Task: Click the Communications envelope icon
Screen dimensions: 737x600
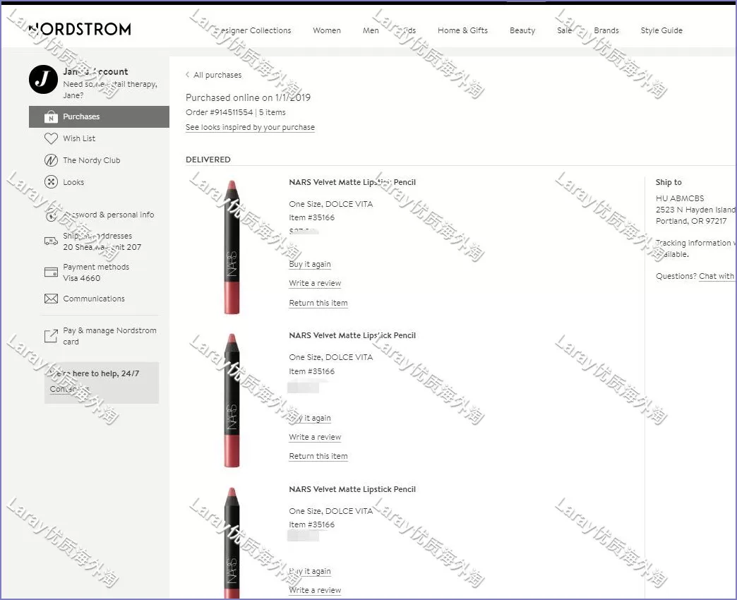Action: (x=51, y=299)
